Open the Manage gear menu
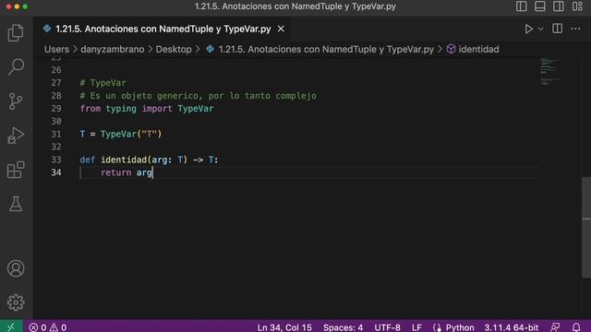The width and height of the screenshot is (591, 332). (x=16, y=302)
